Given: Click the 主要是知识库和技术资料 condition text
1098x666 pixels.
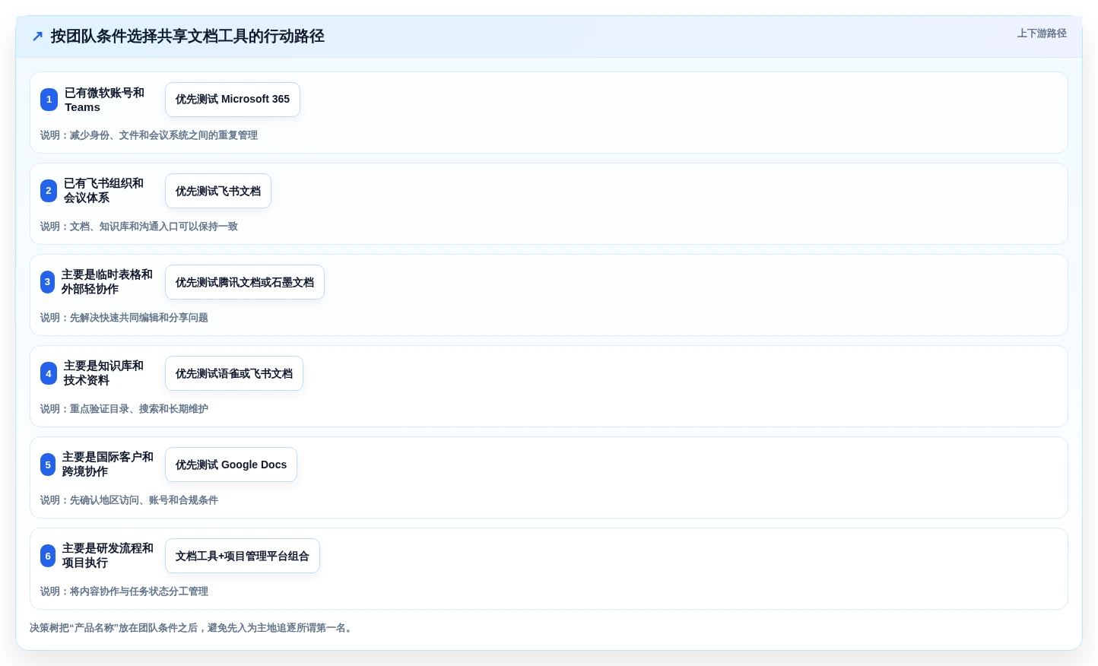Looking at the screenshot, I should pyautogui.click(x=103, y=373).
